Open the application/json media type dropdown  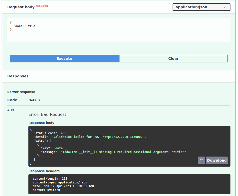[201, 7]
